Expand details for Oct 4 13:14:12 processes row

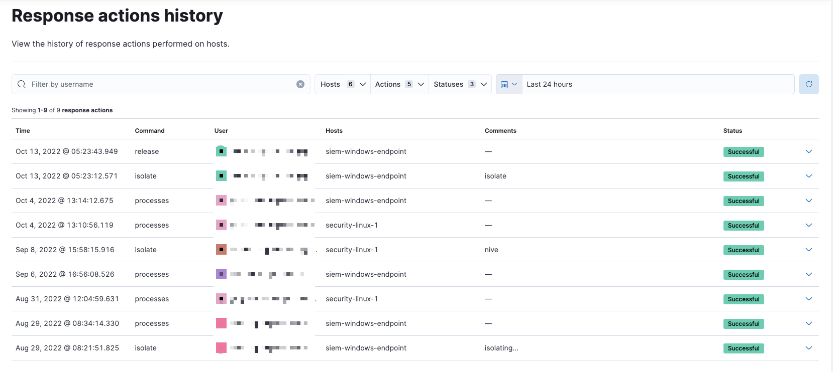click(x=808, y=201)
